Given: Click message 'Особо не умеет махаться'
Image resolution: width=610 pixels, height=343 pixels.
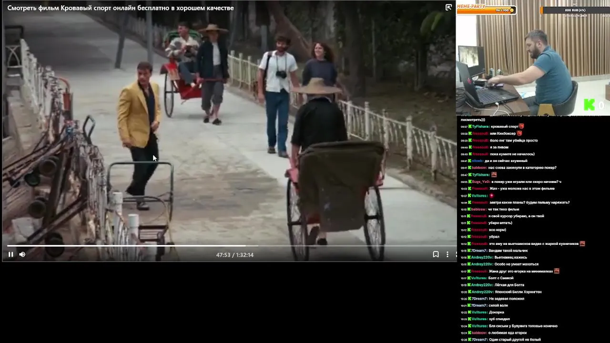Looking at the screenshot, I should [x=517, y=264].
